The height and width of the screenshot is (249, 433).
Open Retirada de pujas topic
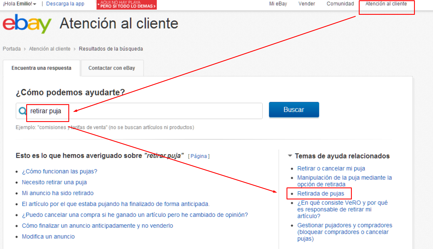[321, 194]
